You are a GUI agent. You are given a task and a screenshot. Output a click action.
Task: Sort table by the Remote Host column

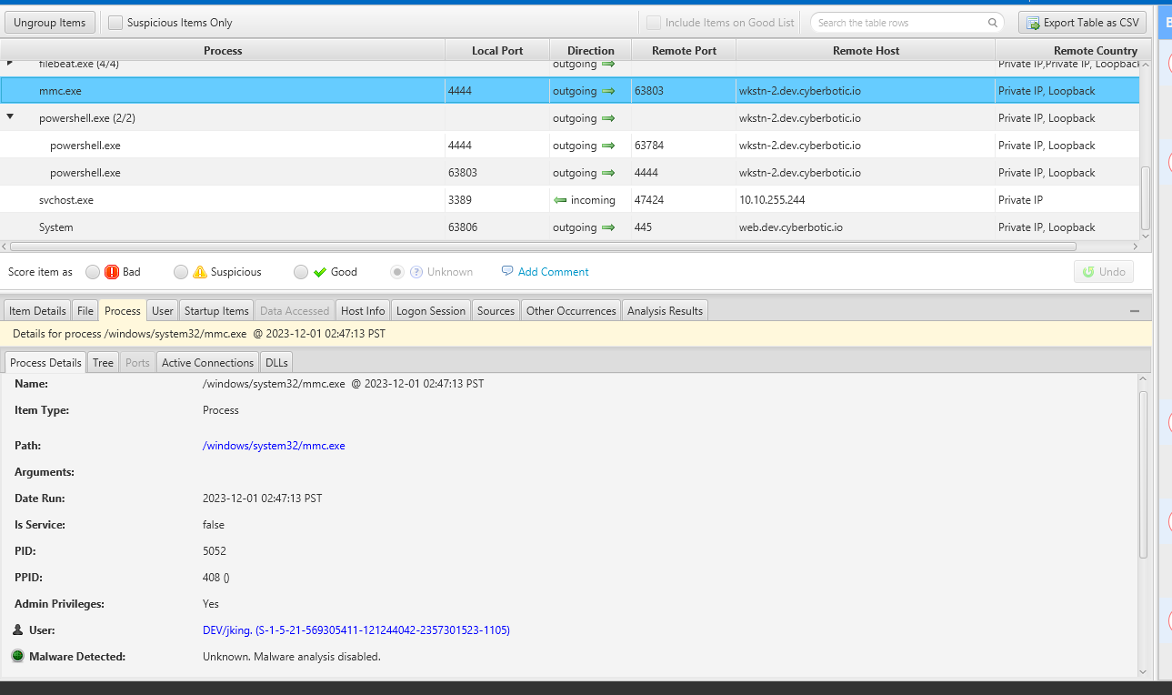coord(865,51)
